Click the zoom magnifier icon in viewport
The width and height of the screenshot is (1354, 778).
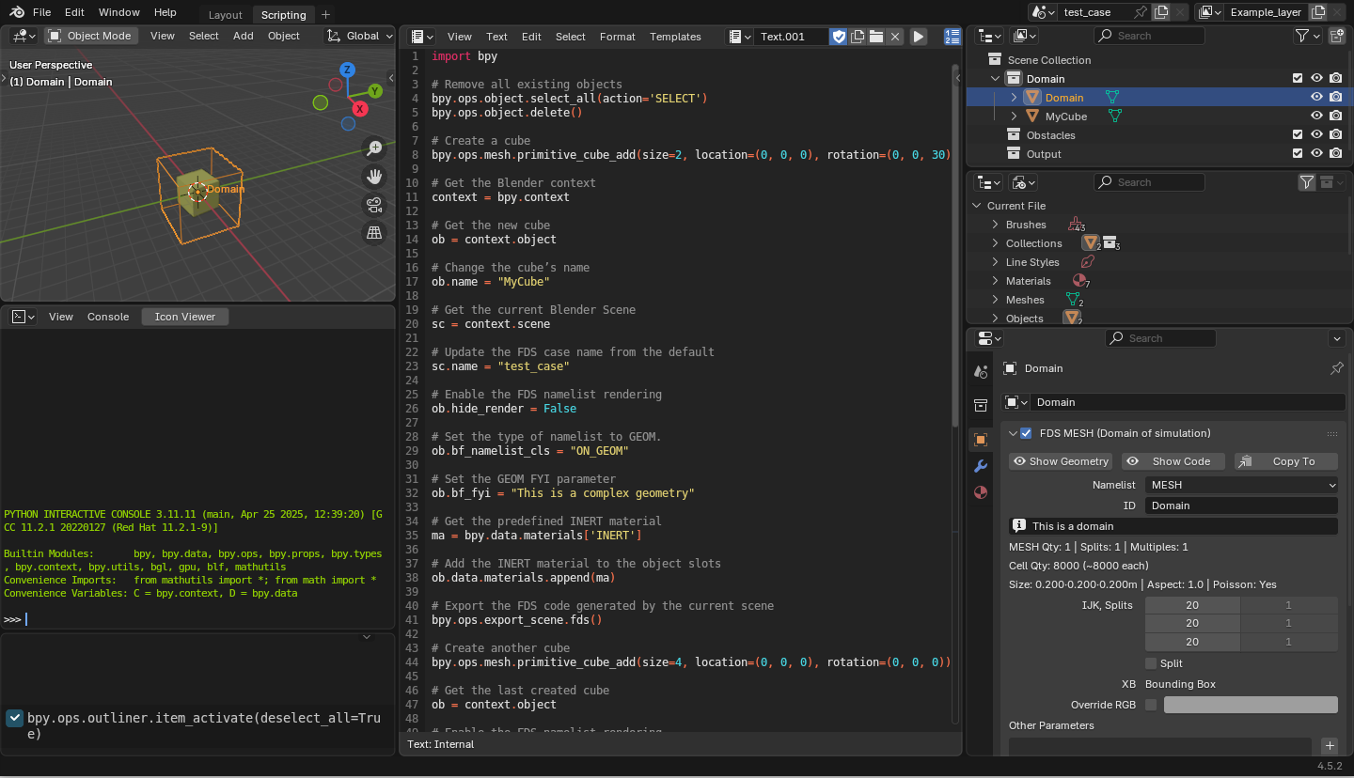click(374, 148)
